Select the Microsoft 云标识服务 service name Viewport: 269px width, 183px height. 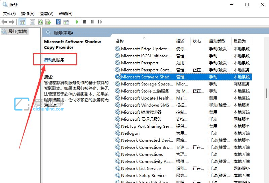141,119
